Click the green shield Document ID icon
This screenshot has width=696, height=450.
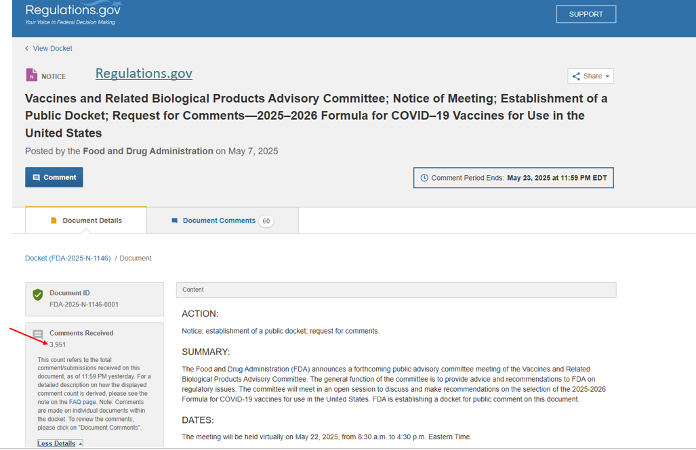[x=38, y=294]
